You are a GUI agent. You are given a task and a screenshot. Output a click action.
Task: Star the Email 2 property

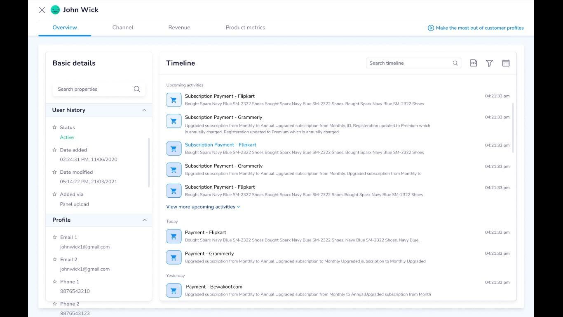point(54,260)
